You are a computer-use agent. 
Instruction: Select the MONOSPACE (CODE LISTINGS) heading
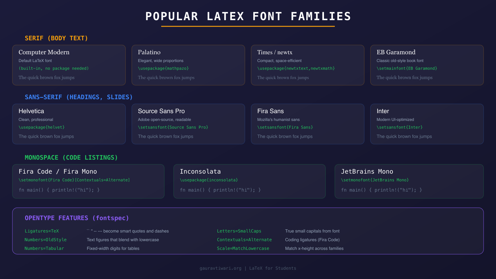point(71,157)
